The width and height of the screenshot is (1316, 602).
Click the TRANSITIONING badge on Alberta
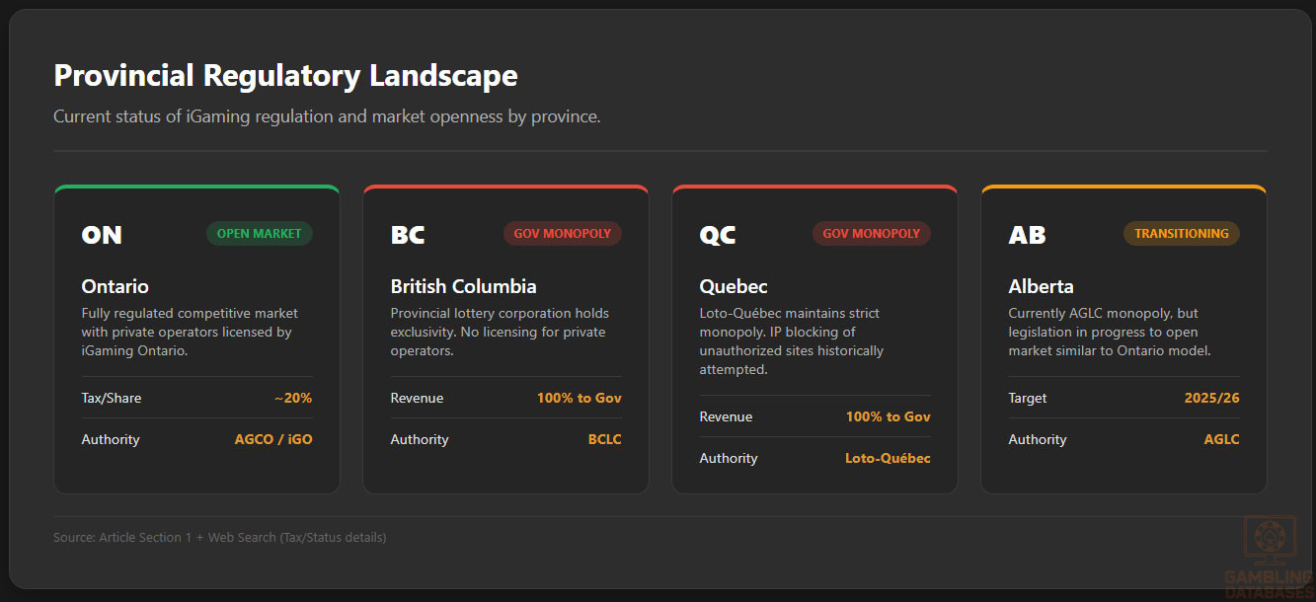point(1181,234)
